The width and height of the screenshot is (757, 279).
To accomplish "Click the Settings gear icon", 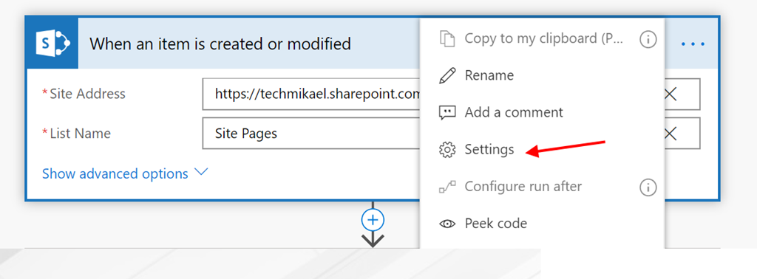I will point(447,150).
